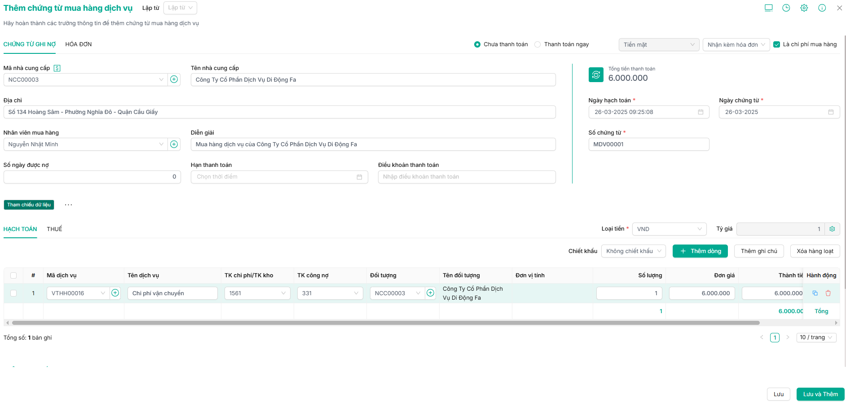
Task: Click the horizontal table scrollbar
Action: [x=385, y=323]
